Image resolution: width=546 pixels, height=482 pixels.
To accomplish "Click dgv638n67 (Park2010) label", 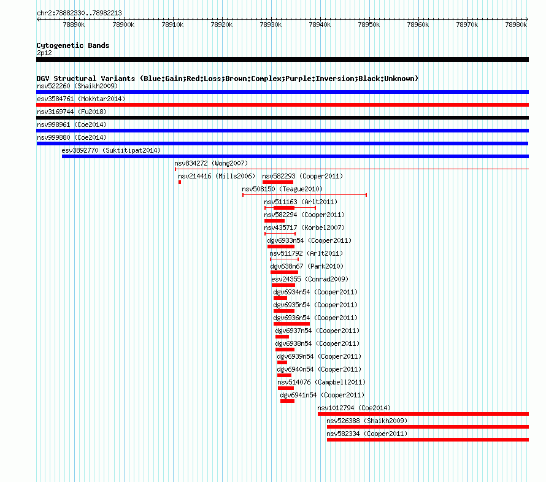I will (x=307, y=266).
